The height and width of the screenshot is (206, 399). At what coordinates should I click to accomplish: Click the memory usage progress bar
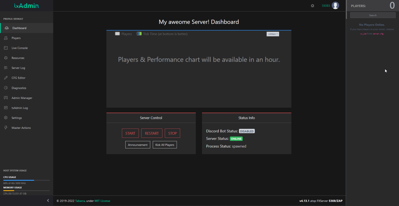26,190
